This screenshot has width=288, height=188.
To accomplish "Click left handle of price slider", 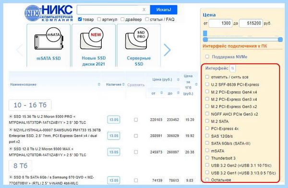I will 205,39.
